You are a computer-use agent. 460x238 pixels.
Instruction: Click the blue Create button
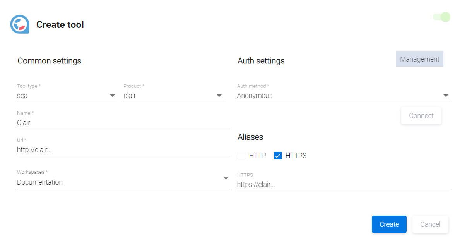coord(389,224)
